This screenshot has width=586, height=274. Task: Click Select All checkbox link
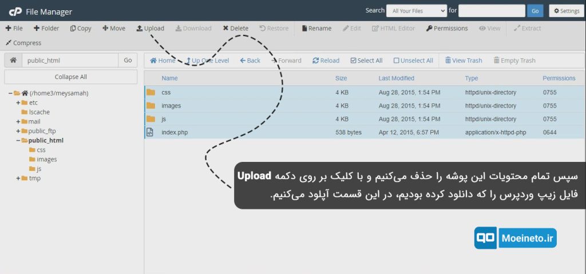coord(366,61)
